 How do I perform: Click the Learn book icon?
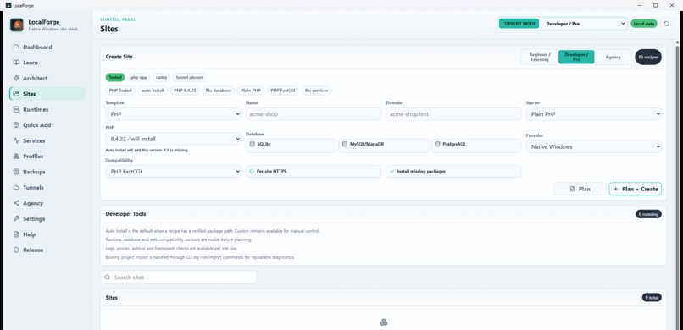click(17, 63)
